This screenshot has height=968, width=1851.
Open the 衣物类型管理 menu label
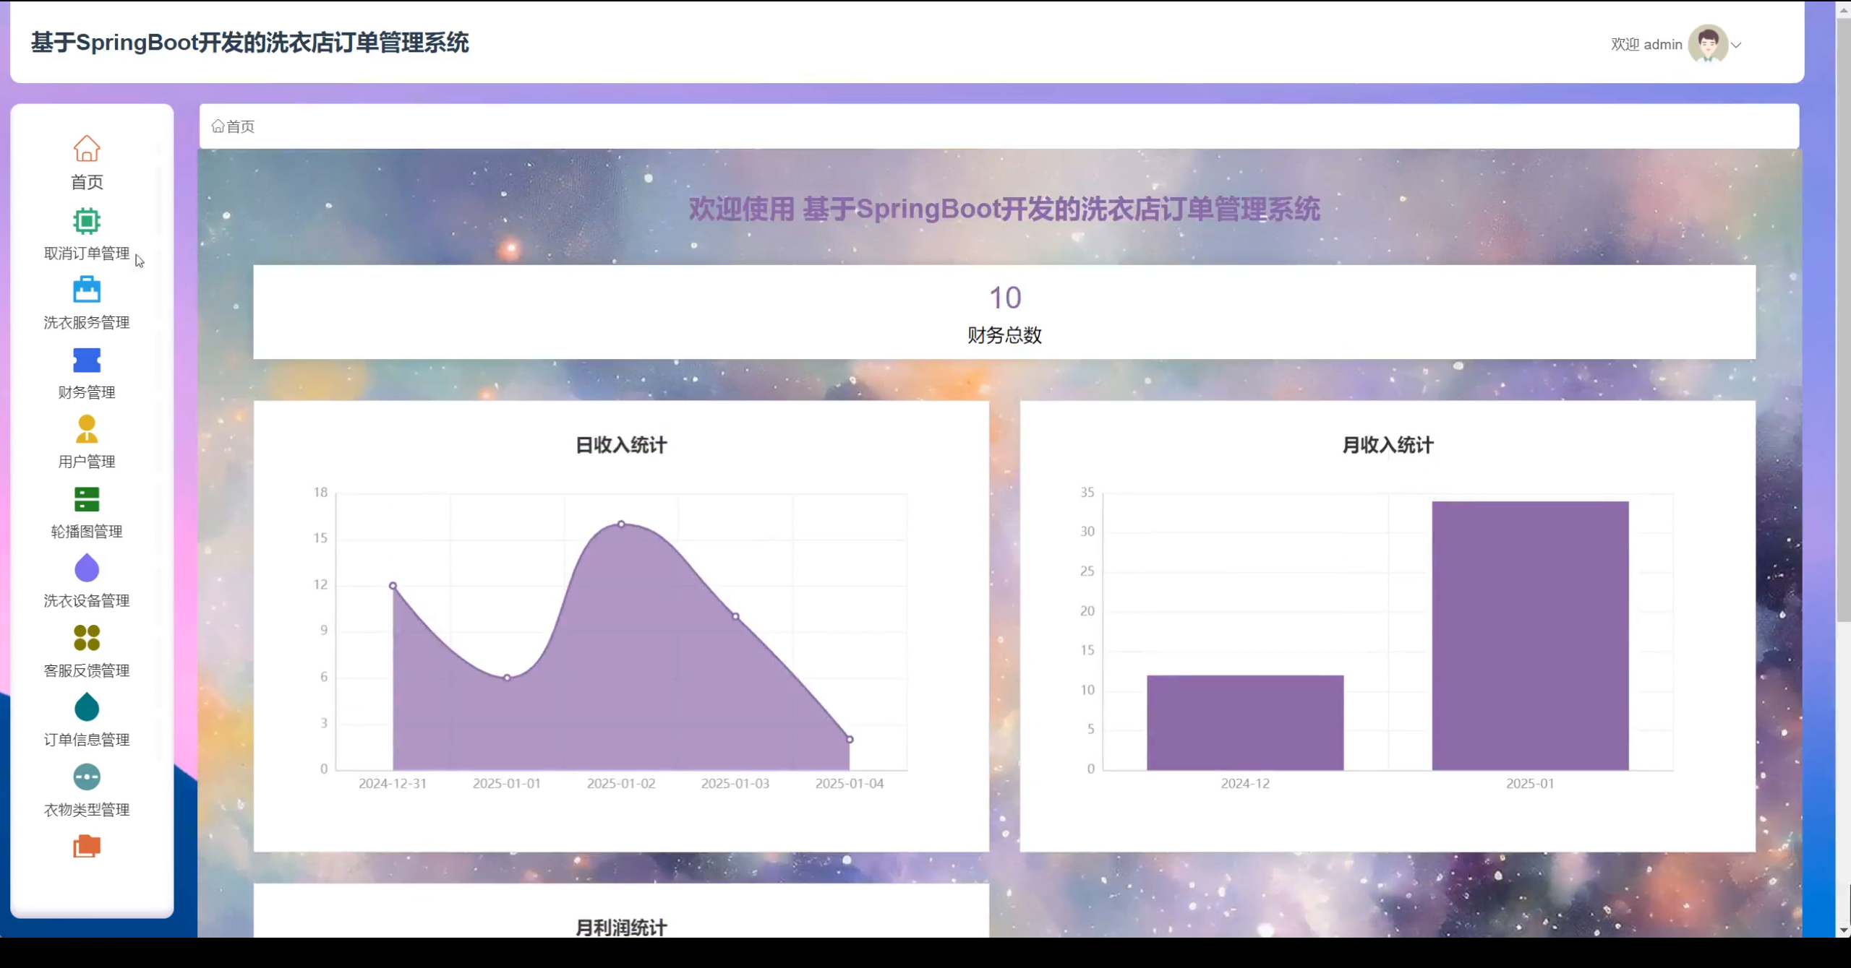(87, 810)
